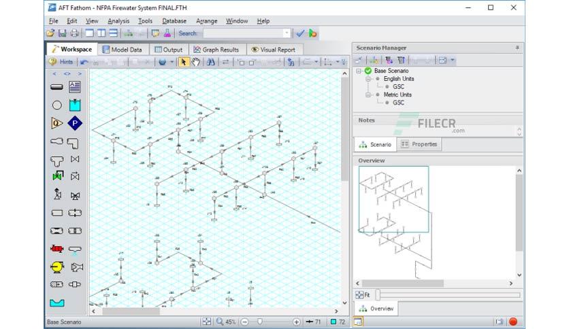
Task: Open the Database menu
Action: pyautogui.click(x=174, y=21)
